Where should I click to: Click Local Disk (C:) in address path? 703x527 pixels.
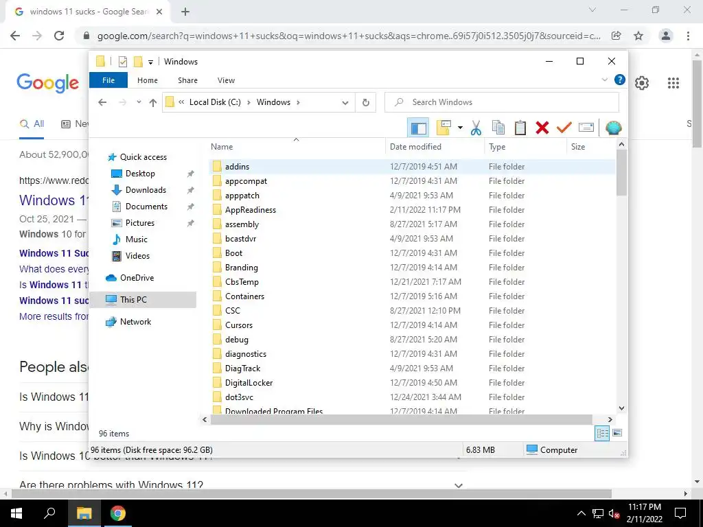pos(215,102)
